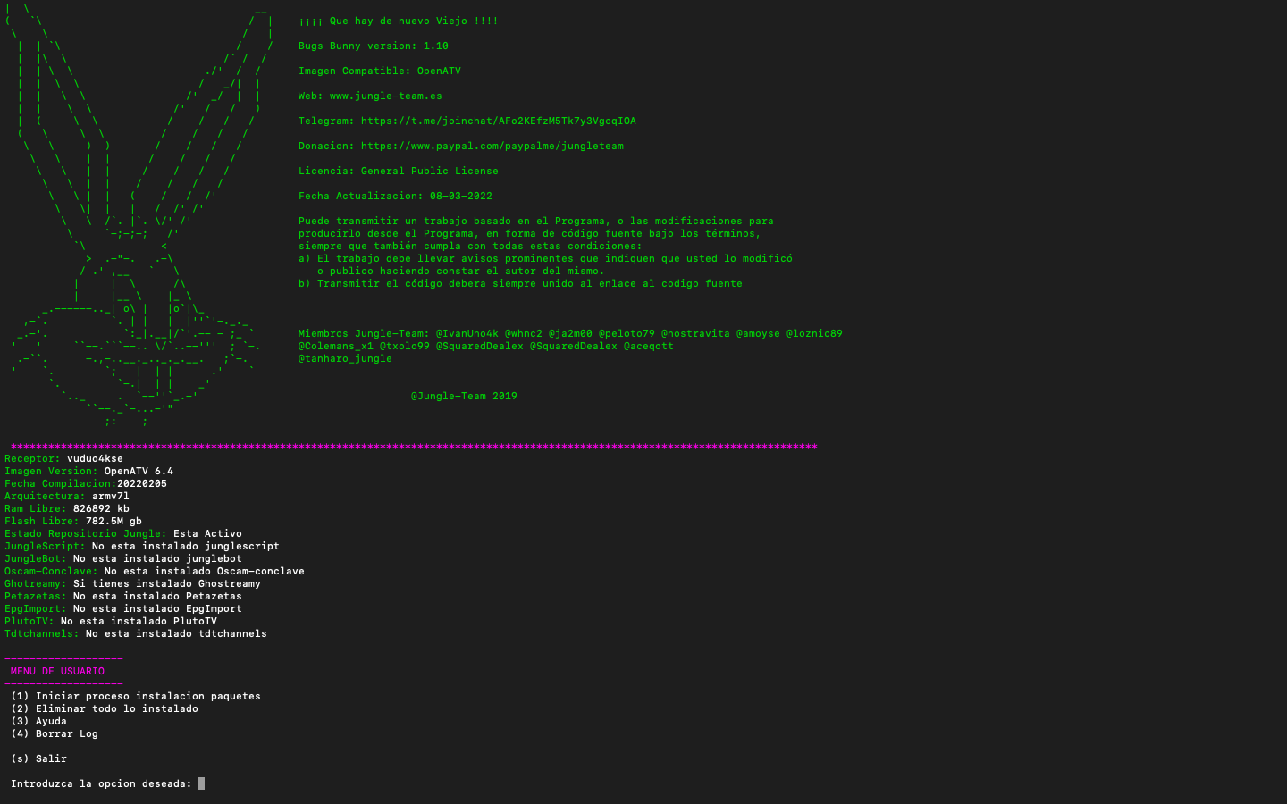
Task: Click the Telegram joinchat URL
Action: pos(498,121)
